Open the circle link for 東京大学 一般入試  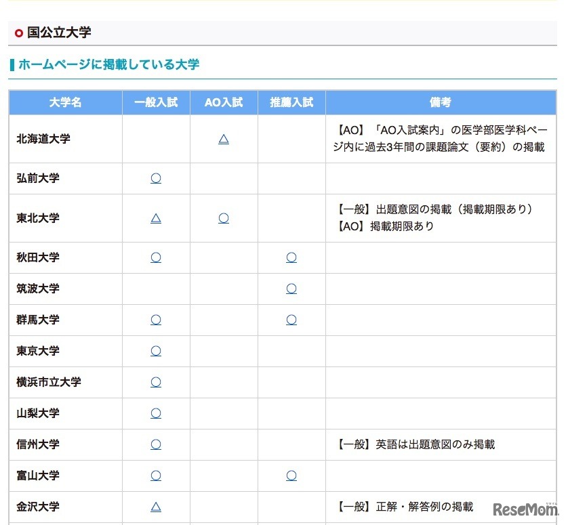[156, 351]
